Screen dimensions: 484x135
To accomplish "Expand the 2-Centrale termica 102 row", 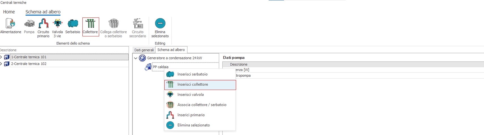I will click(x=1, y=64).
